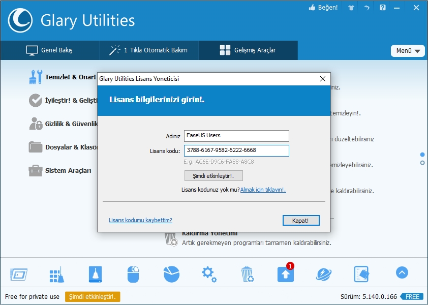Viewport: 428px width, 305px height.
Task: Open the gears settings tool in bottom toolbar
Action: (209, 273)
